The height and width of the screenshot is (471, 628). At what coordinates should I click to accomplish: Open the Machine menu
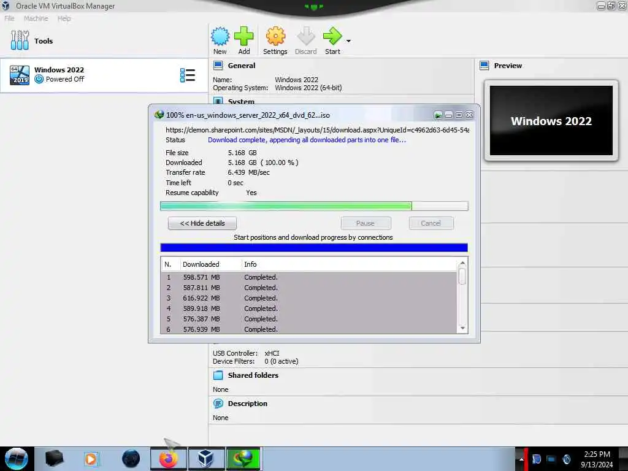pyautogui.click(x=36, y=18)
